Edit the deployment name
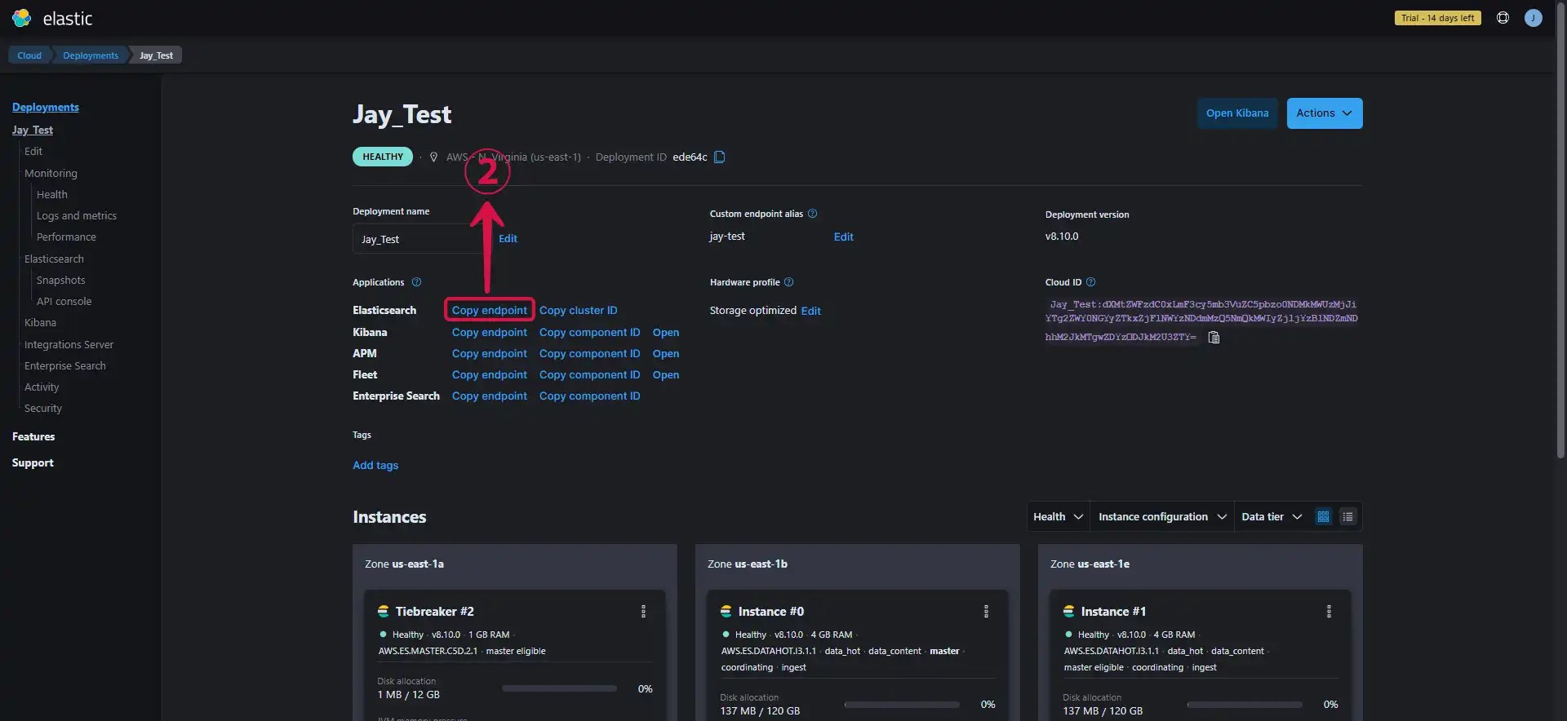1567x721 pixels. (x=508, y=239)
